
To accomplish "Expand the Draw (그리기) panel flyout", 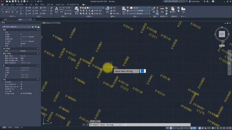I will click(12, 16).
